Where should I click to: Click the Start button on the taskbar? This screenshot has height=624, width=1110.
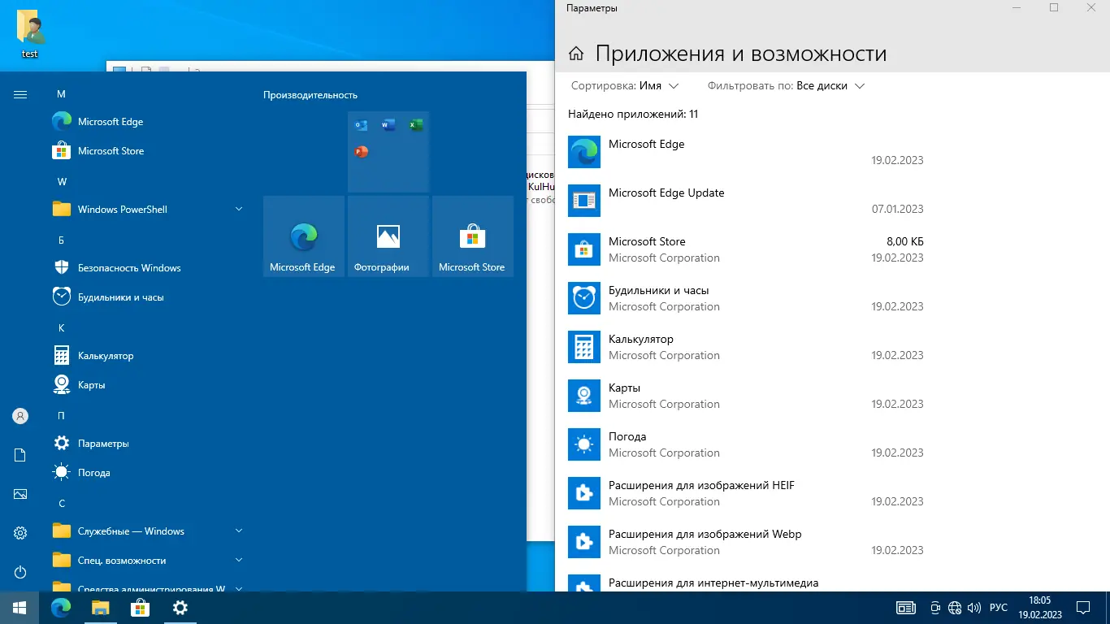(x=18, y=608)
